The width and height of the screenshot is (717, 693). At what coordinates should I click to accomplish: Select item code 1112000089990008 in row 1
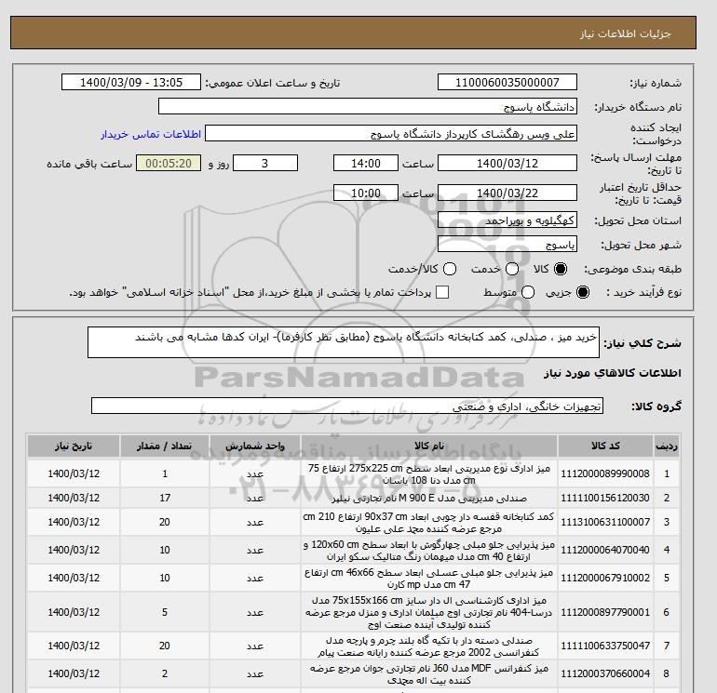click(605, 473)
